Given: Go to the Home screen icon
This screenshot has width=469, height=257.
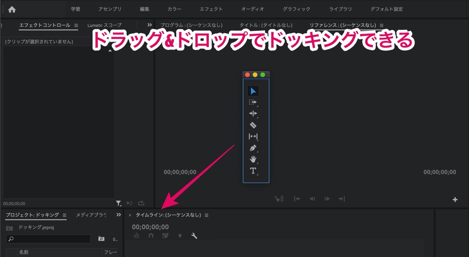Looking at the screenshot, I should 12,9.
